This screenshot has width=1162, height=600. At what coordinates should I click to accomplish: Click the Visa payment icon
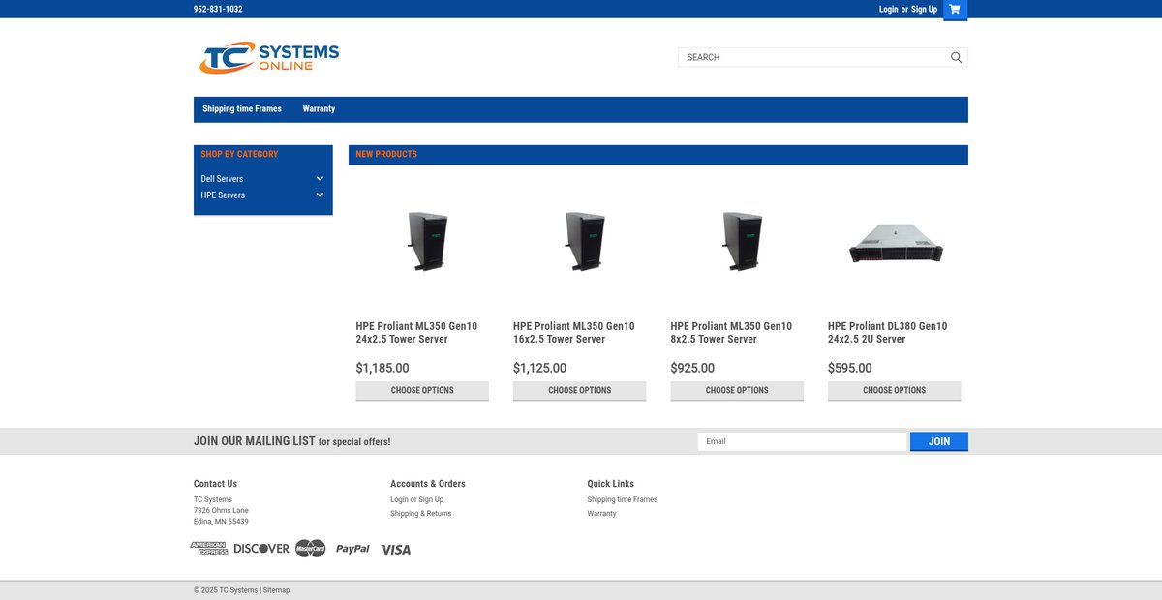point(395,549)
